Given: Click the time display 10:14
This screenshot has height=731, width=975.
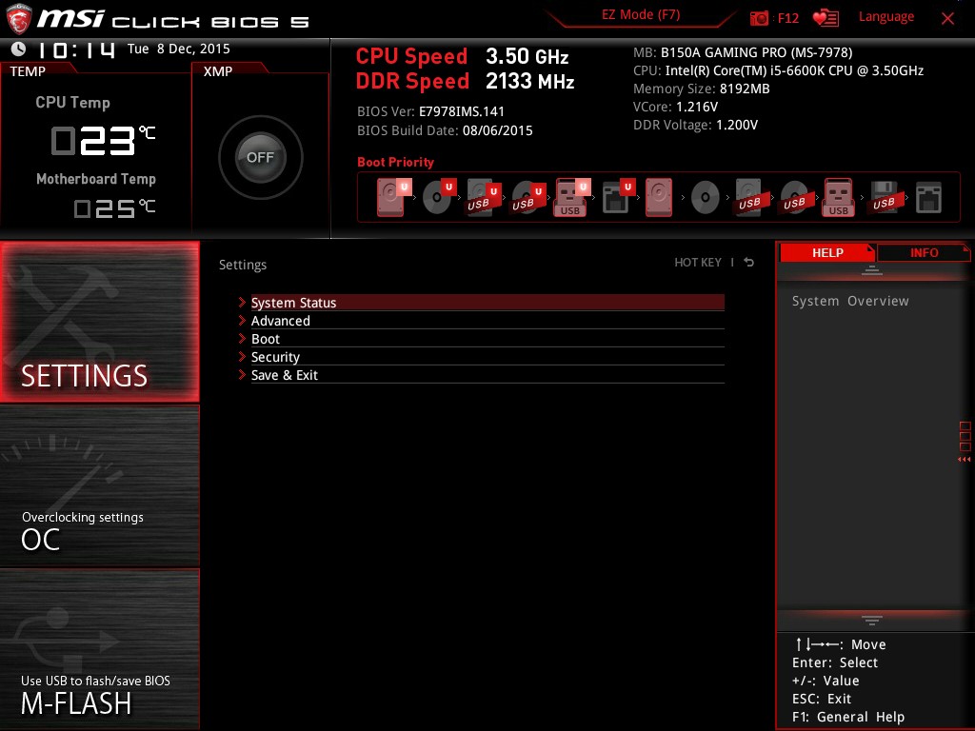Looking at the screenshot, I should pyautogui.click(x=76, y=49).
